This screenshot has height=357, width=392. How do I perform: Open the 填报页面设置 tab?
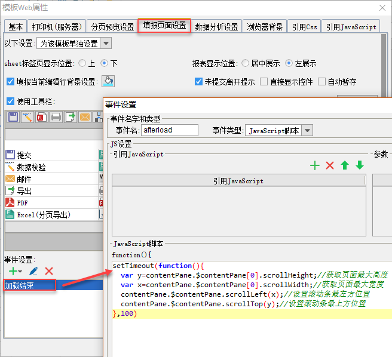point(164,25)
